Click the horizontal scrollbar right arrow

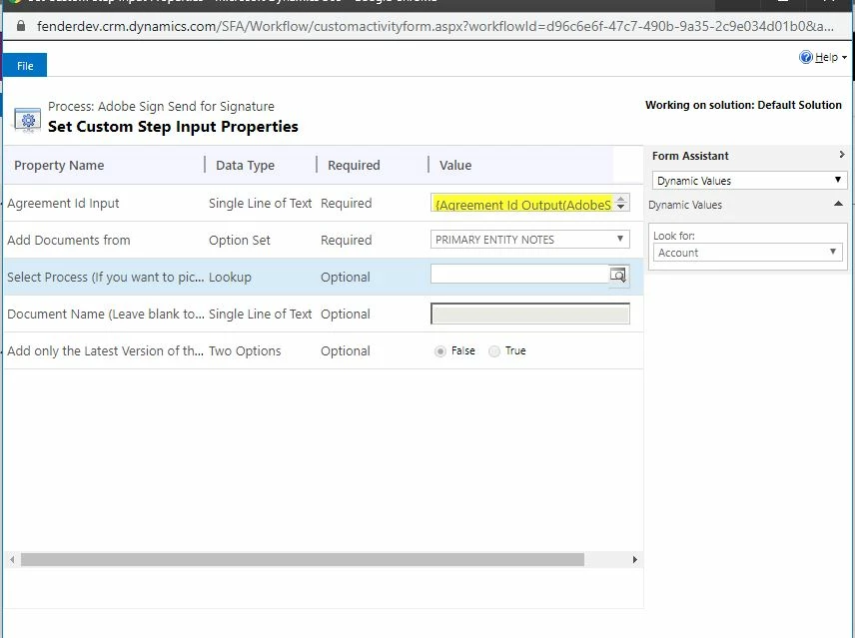pos(634,559)
